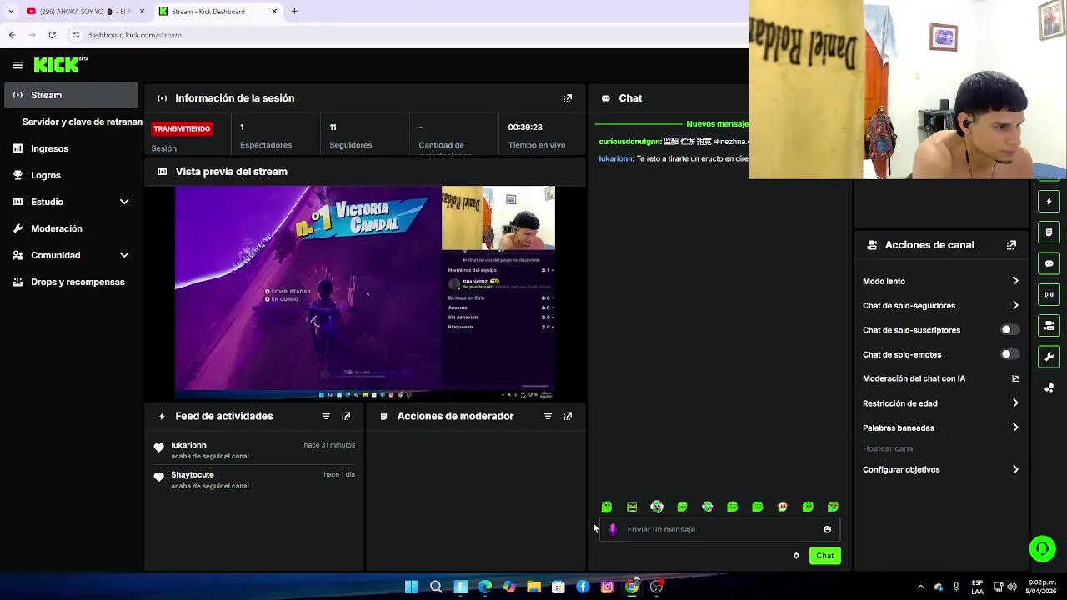This screenshot has width=1067, height=600.
Task: Click the chat bubble icon in right rail
Action: (1049, 263)
